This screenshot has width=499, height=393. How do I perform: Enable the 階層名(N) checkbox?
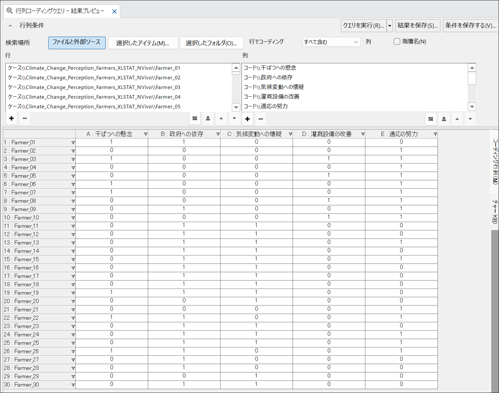(397, 42)
